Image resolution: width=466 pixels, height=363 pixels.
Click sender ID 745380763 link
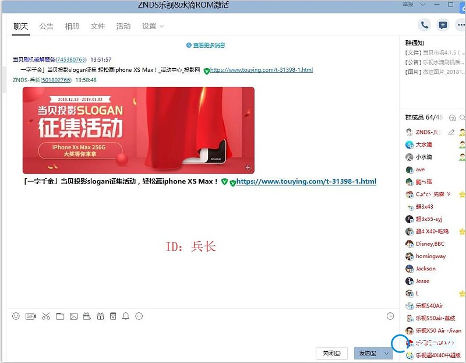pyautogui.click(x=70, y=60)
